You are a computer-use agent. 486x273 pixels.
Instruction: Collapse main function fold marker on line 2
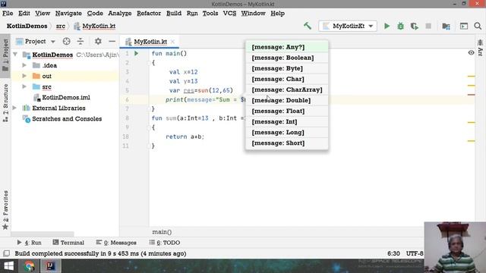[x=149, y=63]
